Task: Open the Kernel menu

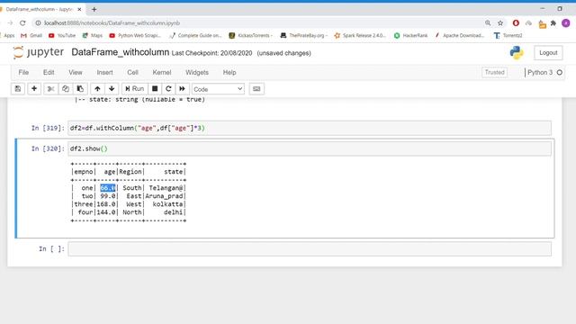Action: click(x=162, y=72)
